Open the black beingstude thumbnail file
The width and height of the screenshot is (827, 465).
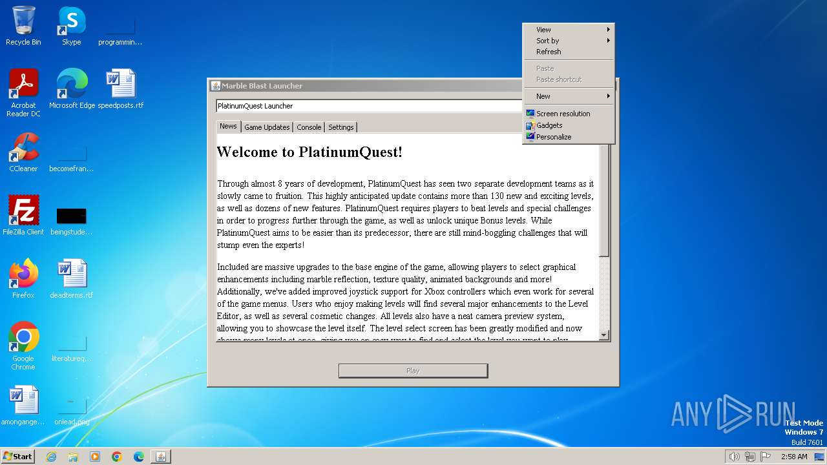coord(72,221)
